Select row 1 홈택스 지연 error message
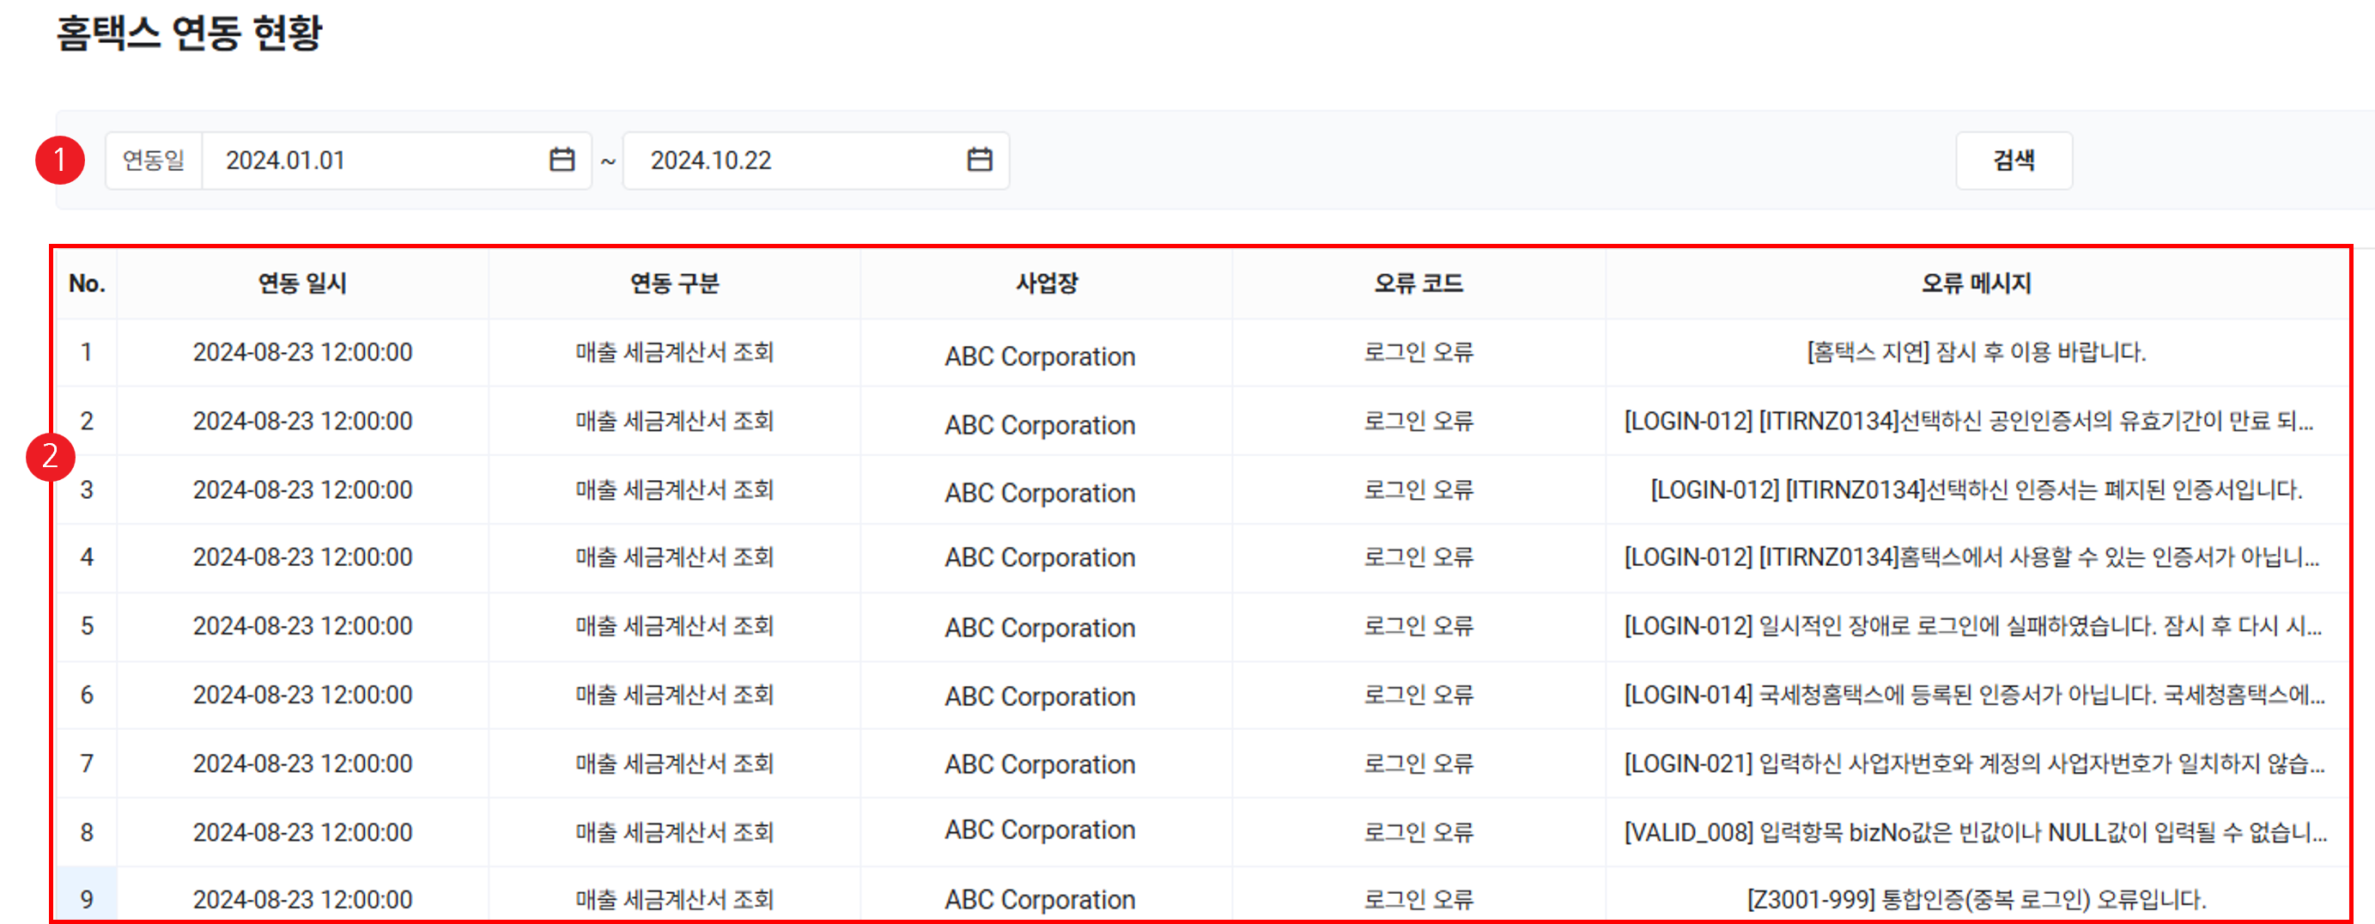2375x924 pixels. 1976,352
